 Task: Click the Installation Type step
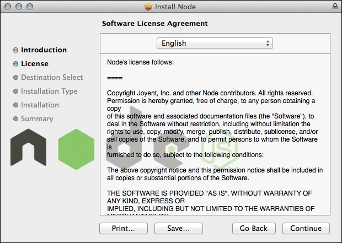49,91
